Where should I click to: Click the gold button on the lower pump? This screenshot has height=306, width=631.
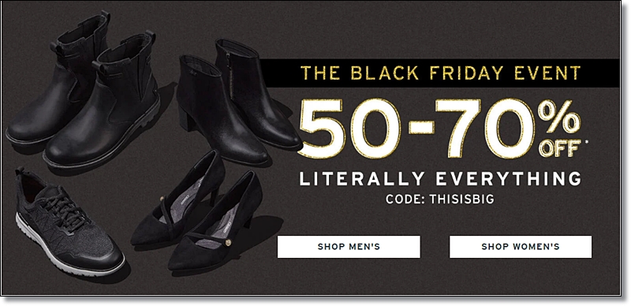pyautogui.click(x=228, y=242)
